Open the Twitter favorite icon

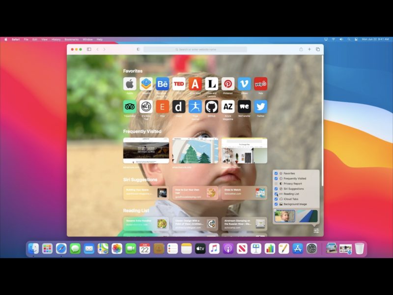tap(261, 107)
